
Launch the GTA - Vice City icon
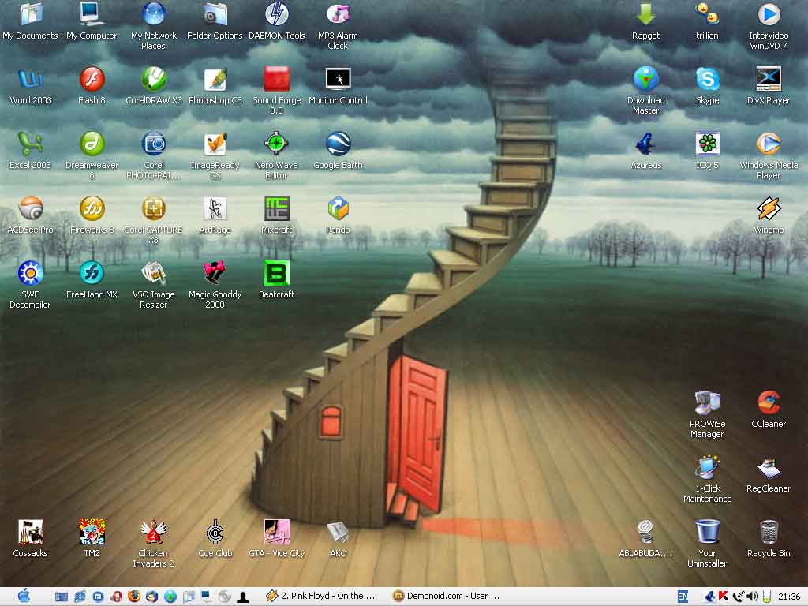277,531
